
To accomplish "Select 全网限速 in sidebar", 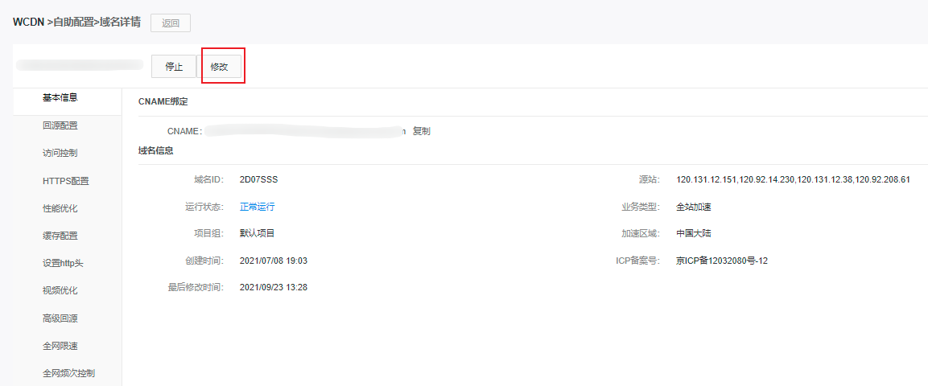I will 60,346.
